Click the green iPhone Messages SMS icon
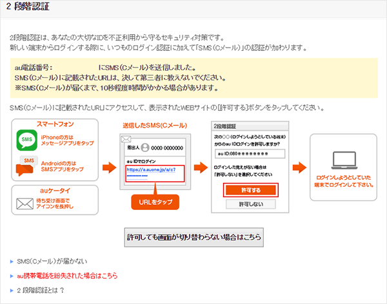The image size is (387, 304). point(27,140)
